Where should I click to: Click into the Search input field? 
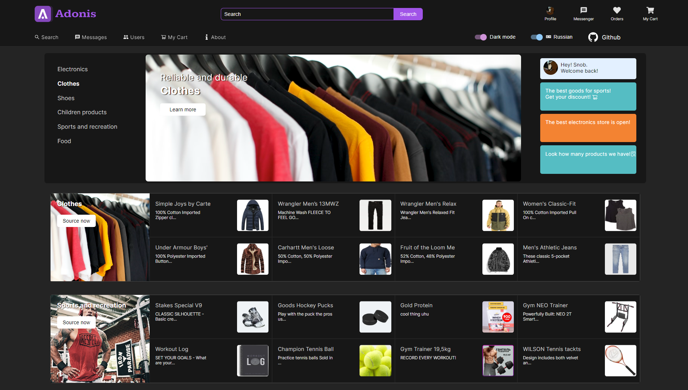tap(307, 14)
